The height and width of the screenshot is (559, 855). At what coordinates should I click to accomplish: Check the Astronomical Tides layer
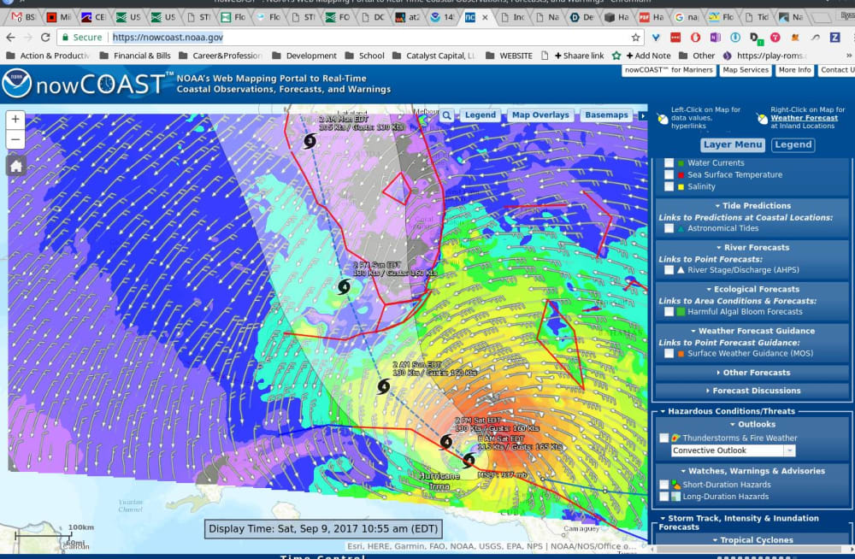click(x=669, y=228)
